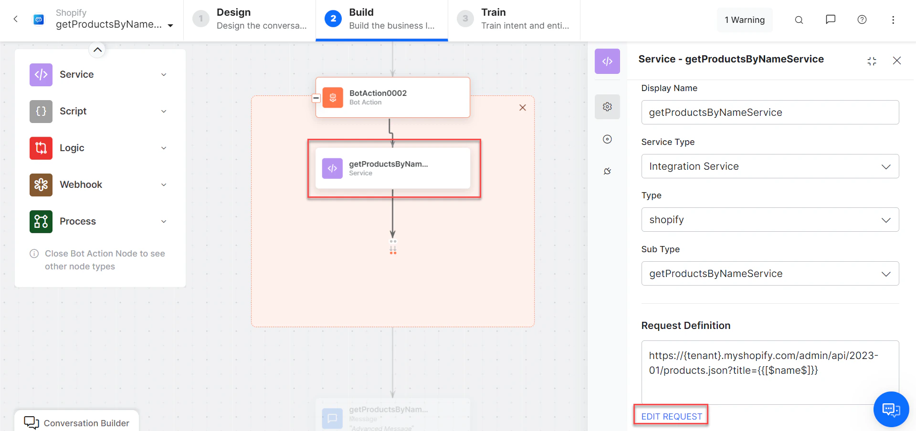
Task: Collapse the BotAction0002 node with minus toggle
Action: click(316, 98)
